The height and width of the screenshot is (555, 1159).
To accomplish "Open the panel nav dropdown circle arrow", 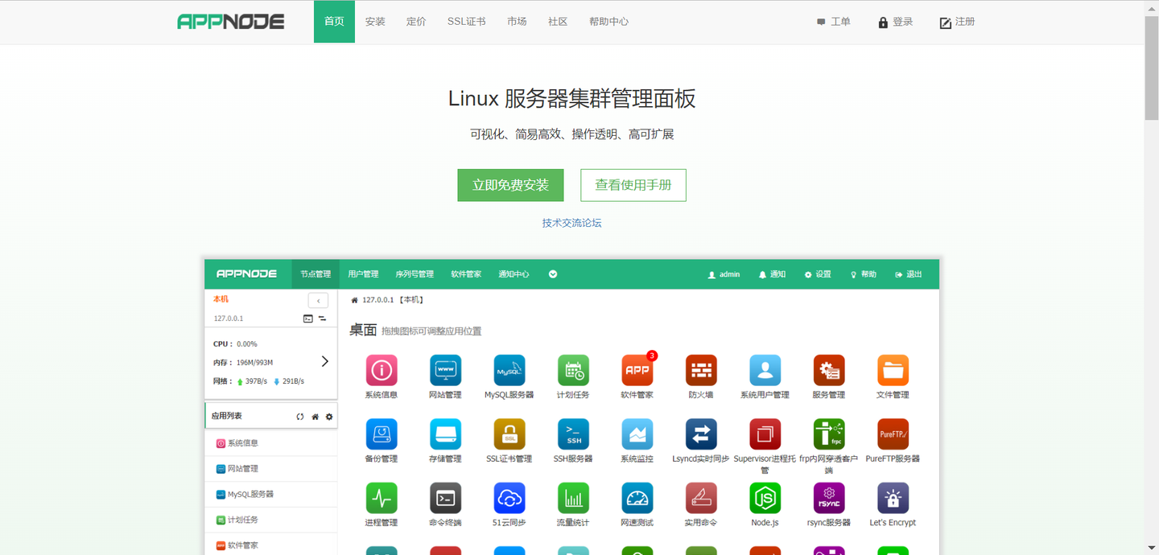I will (x=553, y=274).
